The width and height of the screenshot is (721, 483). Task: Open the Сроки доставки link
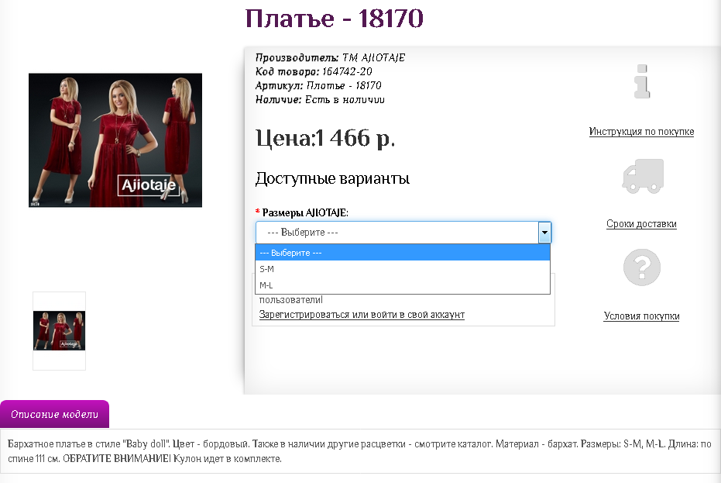pos(641,224)
